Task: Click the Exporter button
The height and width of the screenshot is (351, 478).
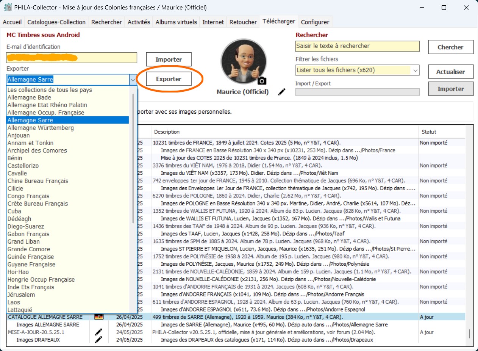Action: [x=169, y=79]
